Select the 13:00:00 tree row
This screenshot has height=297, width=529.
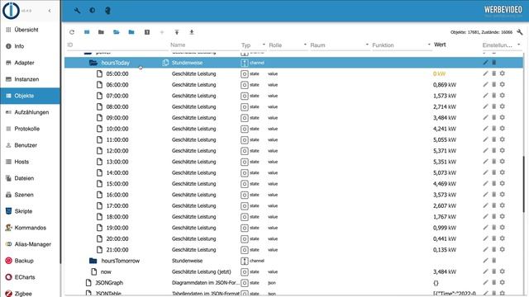293,162
